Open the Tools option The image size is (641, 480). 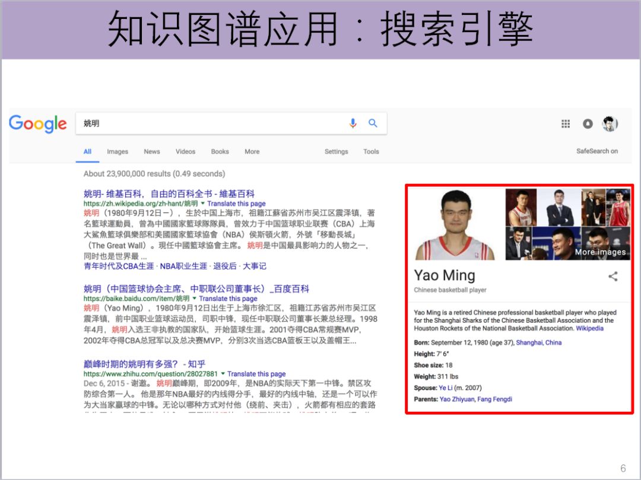tap(371, 151)
